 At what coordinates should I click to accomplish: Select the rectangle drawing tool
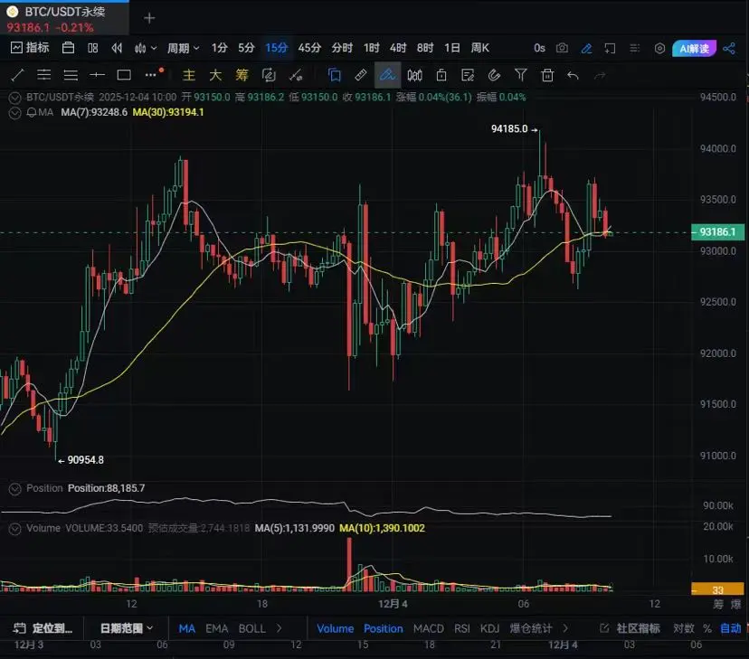(x=124, y=75)
